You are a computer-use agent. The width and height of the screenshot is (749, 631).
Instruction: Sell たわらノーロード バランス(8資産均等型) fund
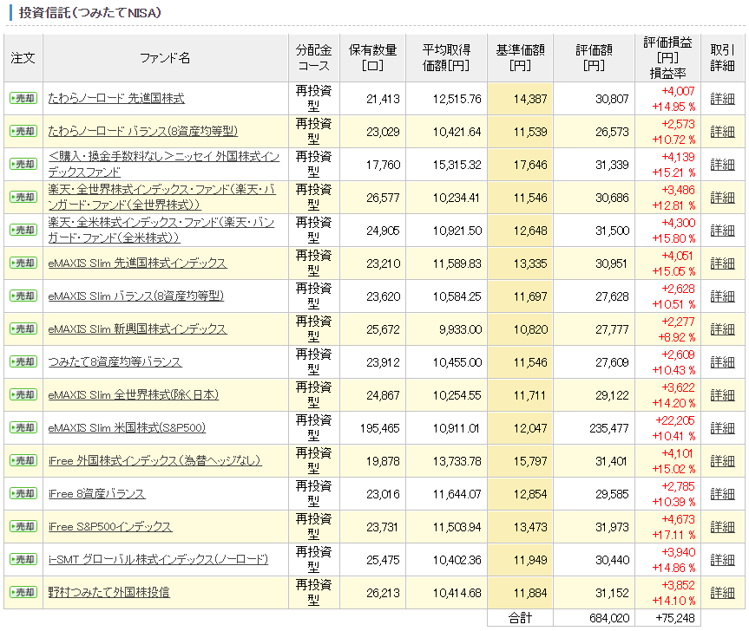click(23, 131)
